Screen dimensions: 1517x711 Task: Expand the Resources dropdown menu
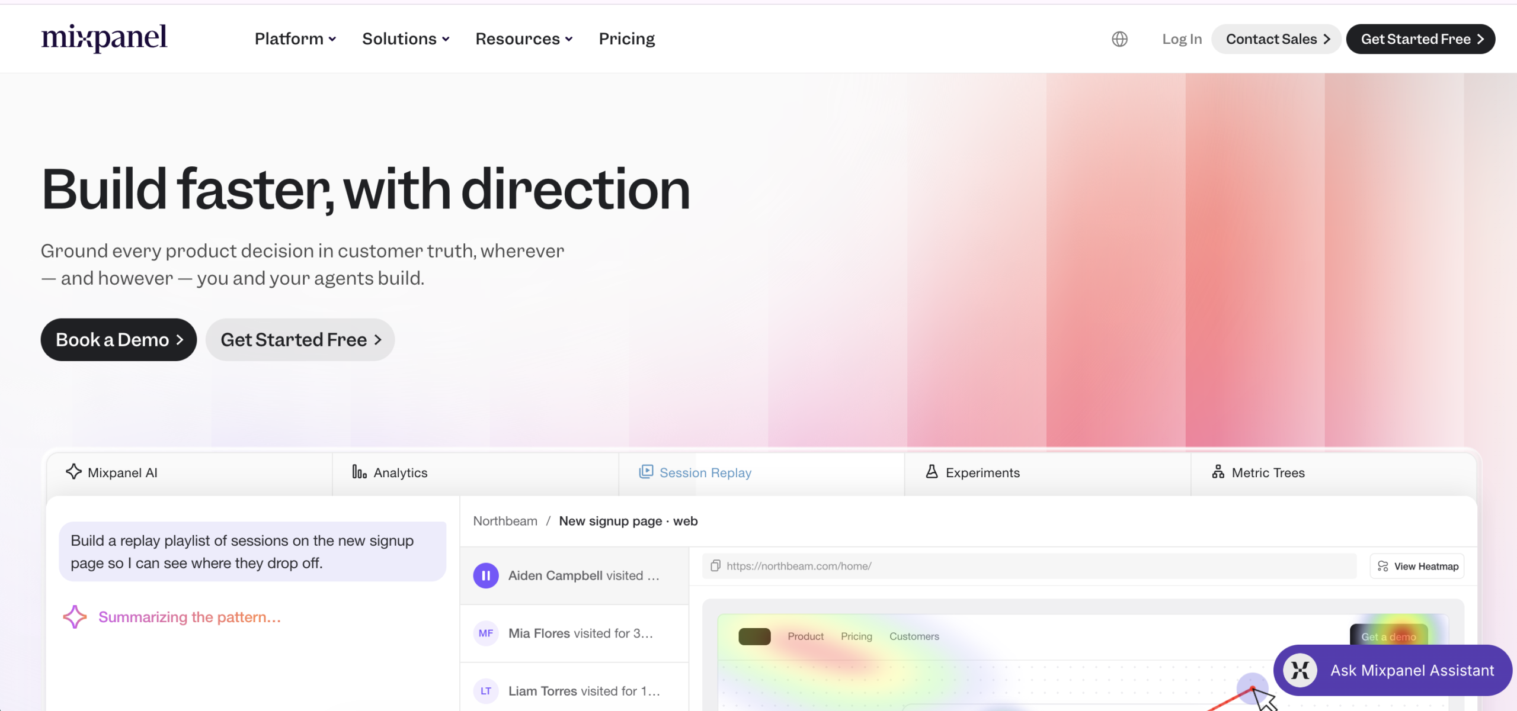tap(524, 39)
